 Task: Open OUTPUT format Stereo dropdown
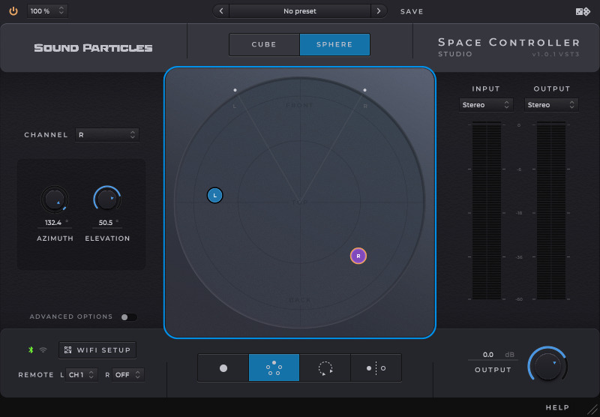click(551, 105)
